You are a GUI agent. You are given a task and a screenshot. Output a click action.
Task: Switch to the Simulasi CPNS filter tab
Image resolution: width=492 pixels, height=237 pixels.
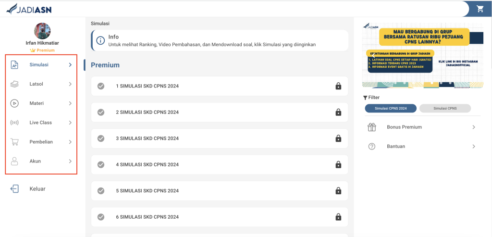445,109
